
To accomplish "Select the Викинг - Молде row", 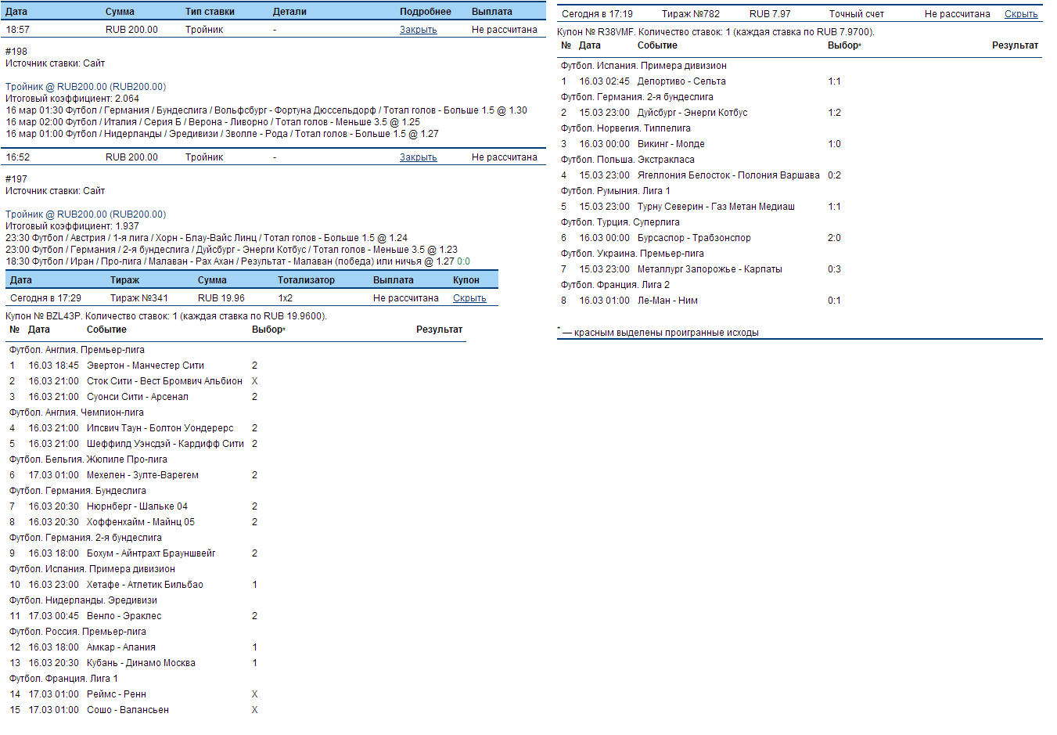I will [800, 144].
